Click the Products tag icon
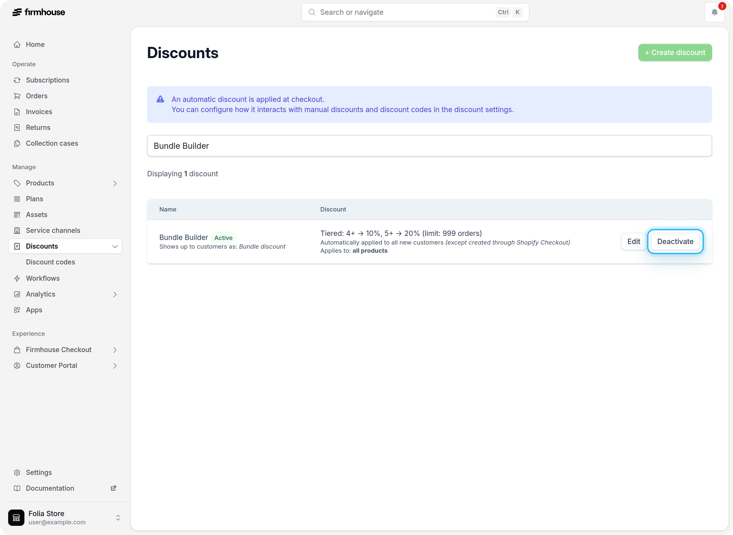Screen dimensions: 733x535 pyautogui.click(x=17, y=183)
